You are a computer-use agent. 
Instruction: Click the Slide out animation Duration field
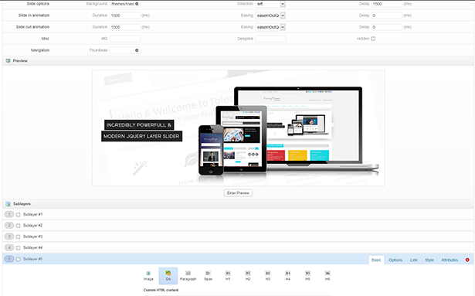tap(125, 27)
